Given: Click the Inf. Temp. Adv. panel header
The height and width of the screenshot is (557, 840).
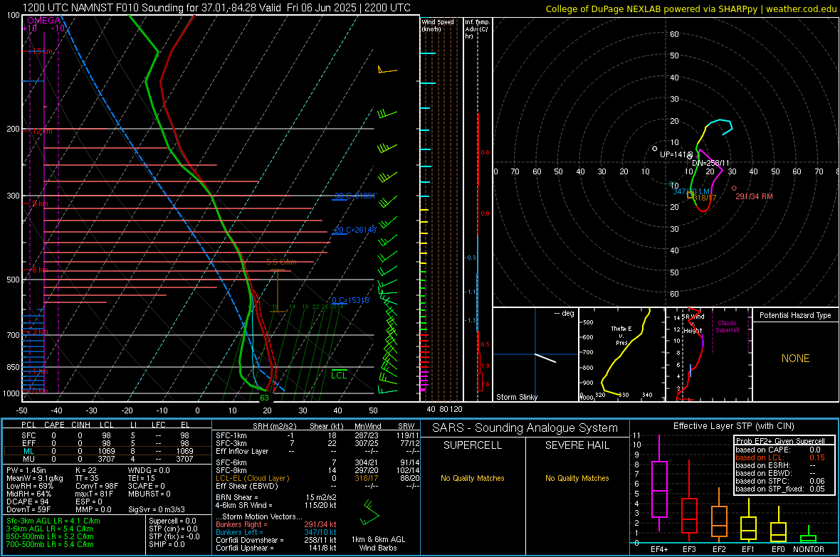Looking at the screenshot, I should click(x=477, y=29).
